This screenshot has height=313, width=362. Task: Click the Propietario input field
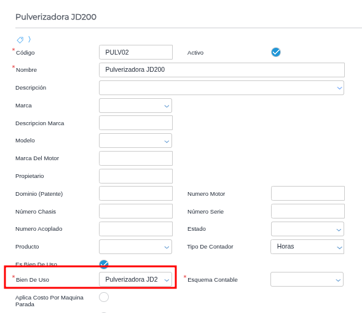(x=136, y=176)
